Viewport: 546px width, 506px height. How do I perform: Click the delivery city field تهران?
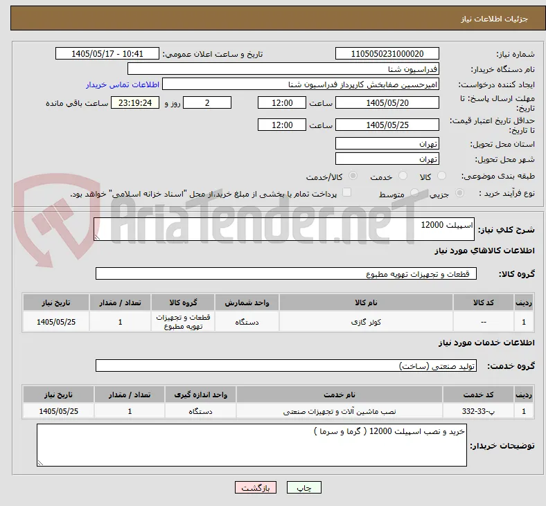point(387,159)
